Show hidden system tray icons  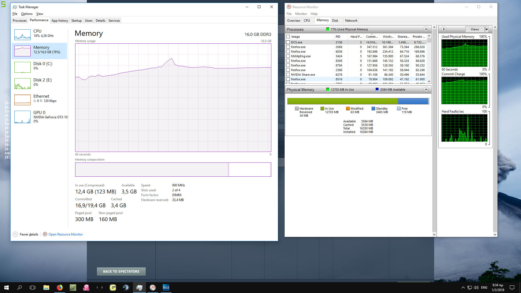click(463, 288)
